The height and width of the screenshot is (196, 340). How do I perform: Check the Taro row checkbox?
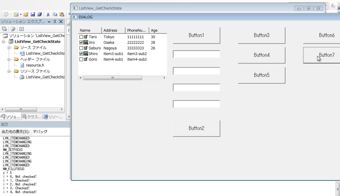(x=81, y=37)
